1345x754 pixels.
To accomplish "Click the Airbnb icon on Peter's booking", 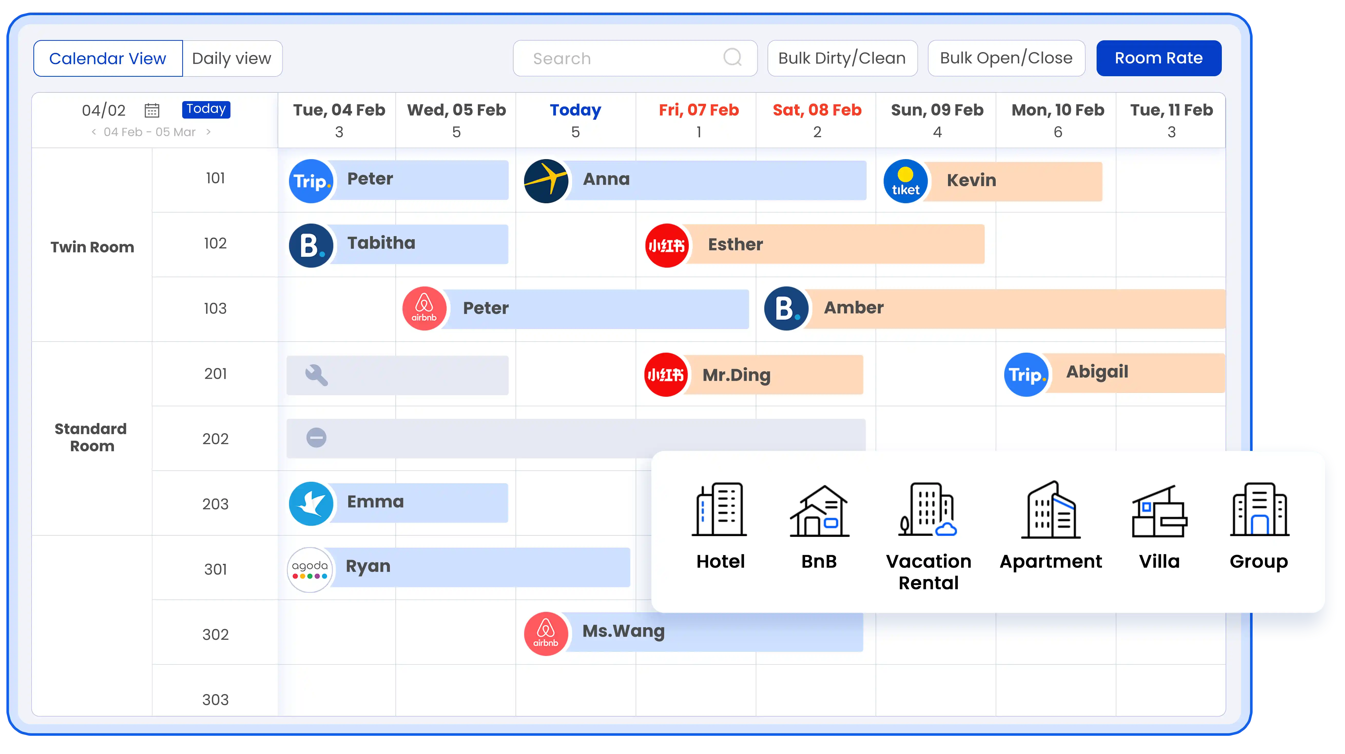I will click(424, 308).
